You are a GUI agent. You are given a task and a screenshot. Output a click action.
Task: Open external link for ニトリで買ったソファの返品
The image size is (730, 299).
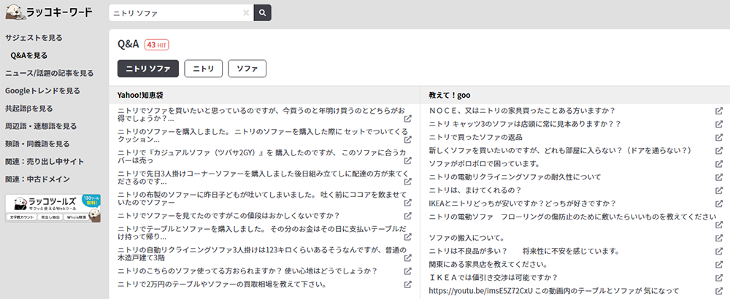pos(719,138)
